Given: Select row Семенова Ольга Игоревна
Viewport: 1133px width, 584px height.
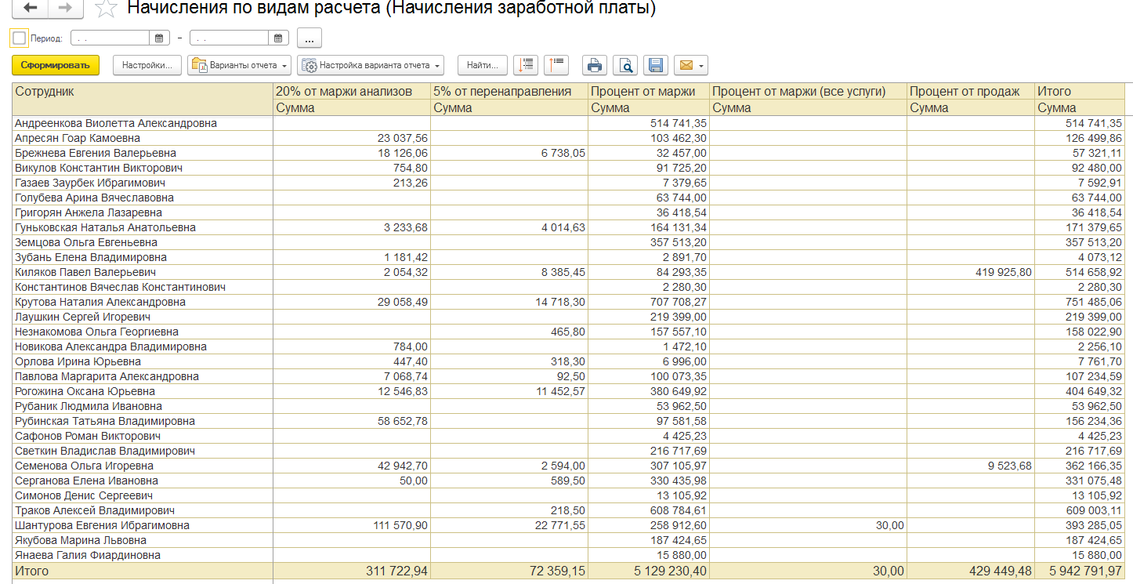Looking at the screenshot, I should (x=569, y=466).
